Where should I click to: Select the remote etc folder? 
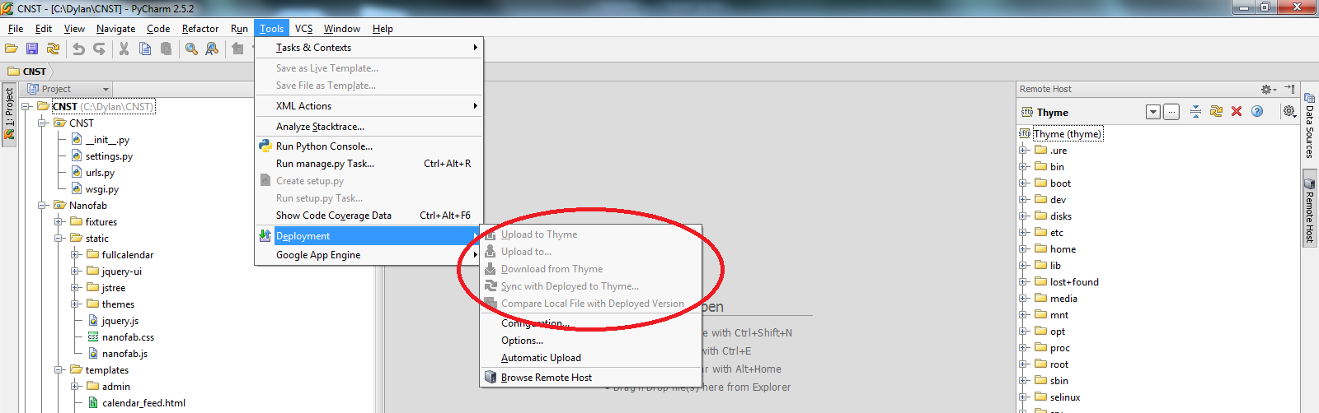(x=1056, y=233)
